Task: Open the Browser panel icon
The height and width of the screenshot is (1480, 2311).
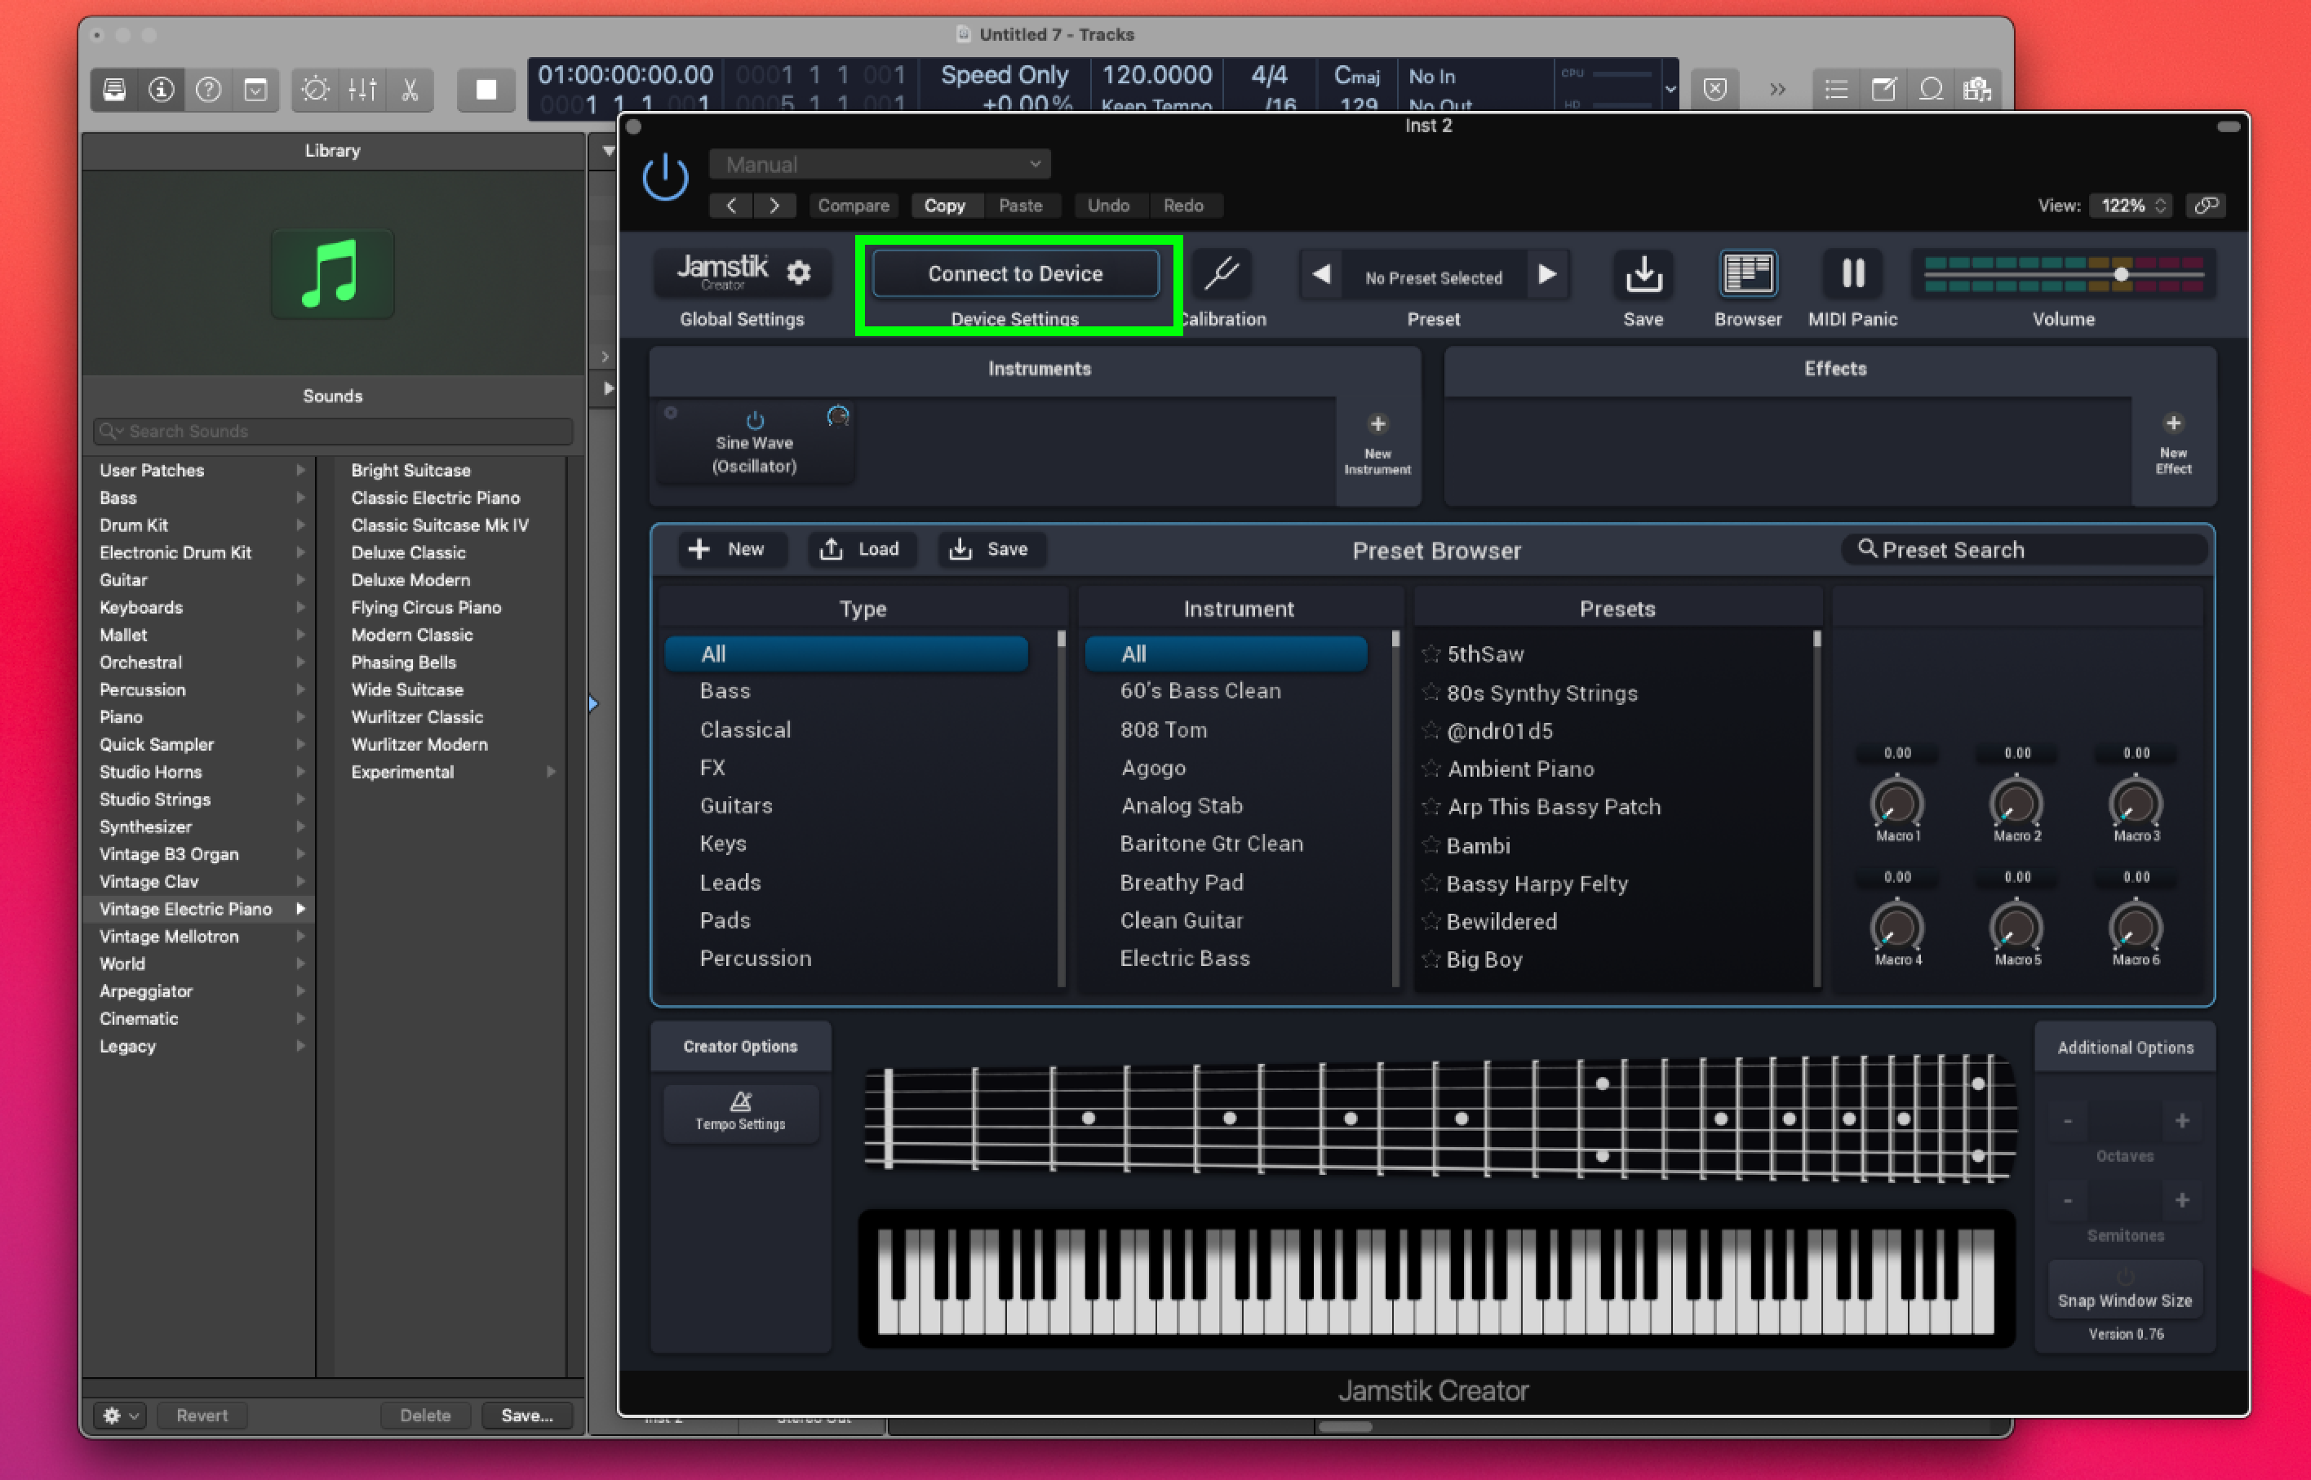Action: coord(1747,275)
